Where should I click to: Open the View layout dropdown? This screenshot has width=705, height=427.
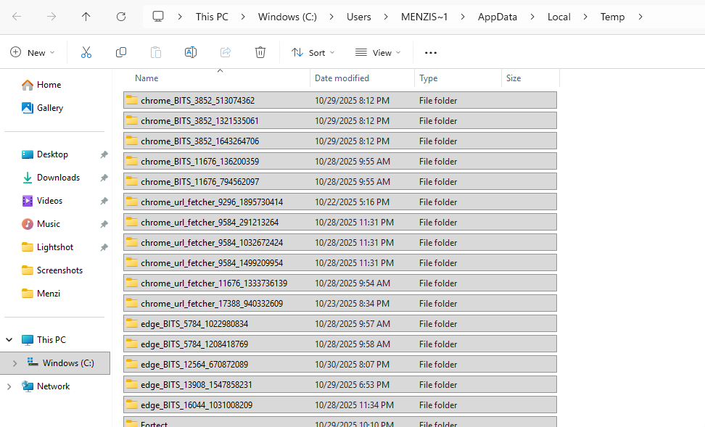pyautogui.click(x=377, y=52)
